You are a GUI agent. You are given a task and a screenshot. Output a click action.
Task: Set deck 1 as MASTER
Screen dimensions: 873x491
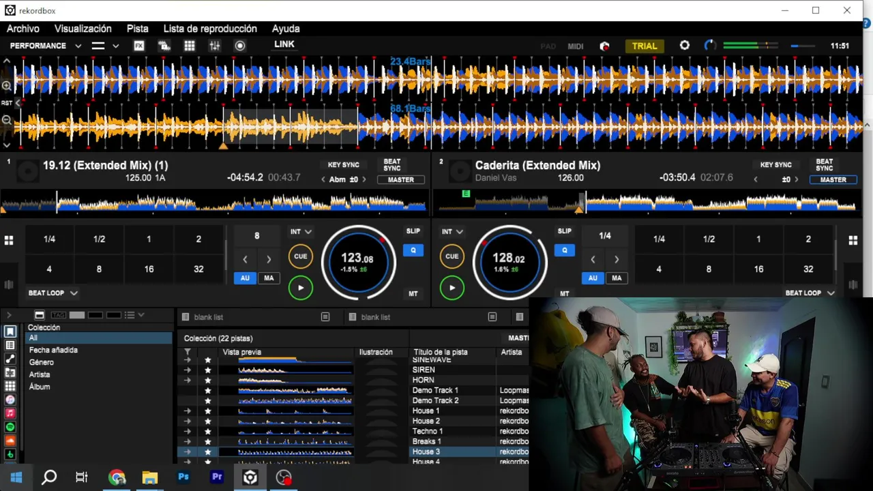coord(401,180)
